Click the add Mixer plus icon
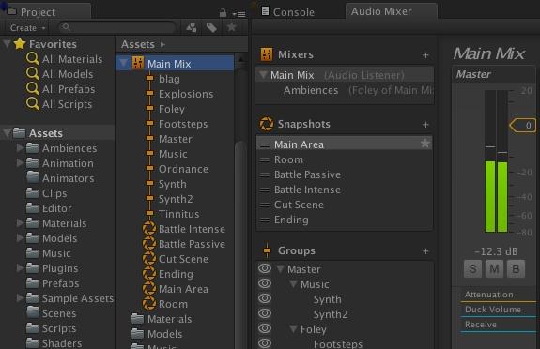Viewport: 540px width, 349px height. (425, 55)
